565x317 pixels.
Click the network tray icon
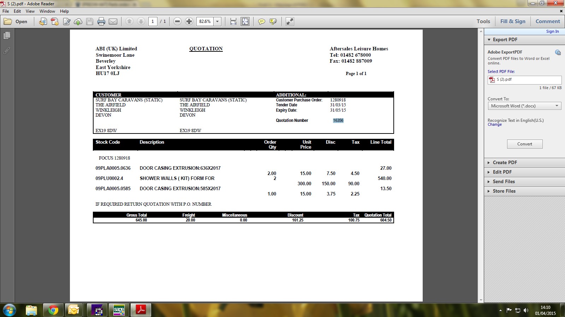coord(518,310)
